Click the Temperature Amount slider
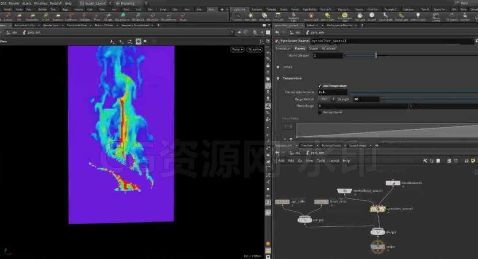Image resolution: width=478 pixels, height=259 pixels. pos(413,92)
